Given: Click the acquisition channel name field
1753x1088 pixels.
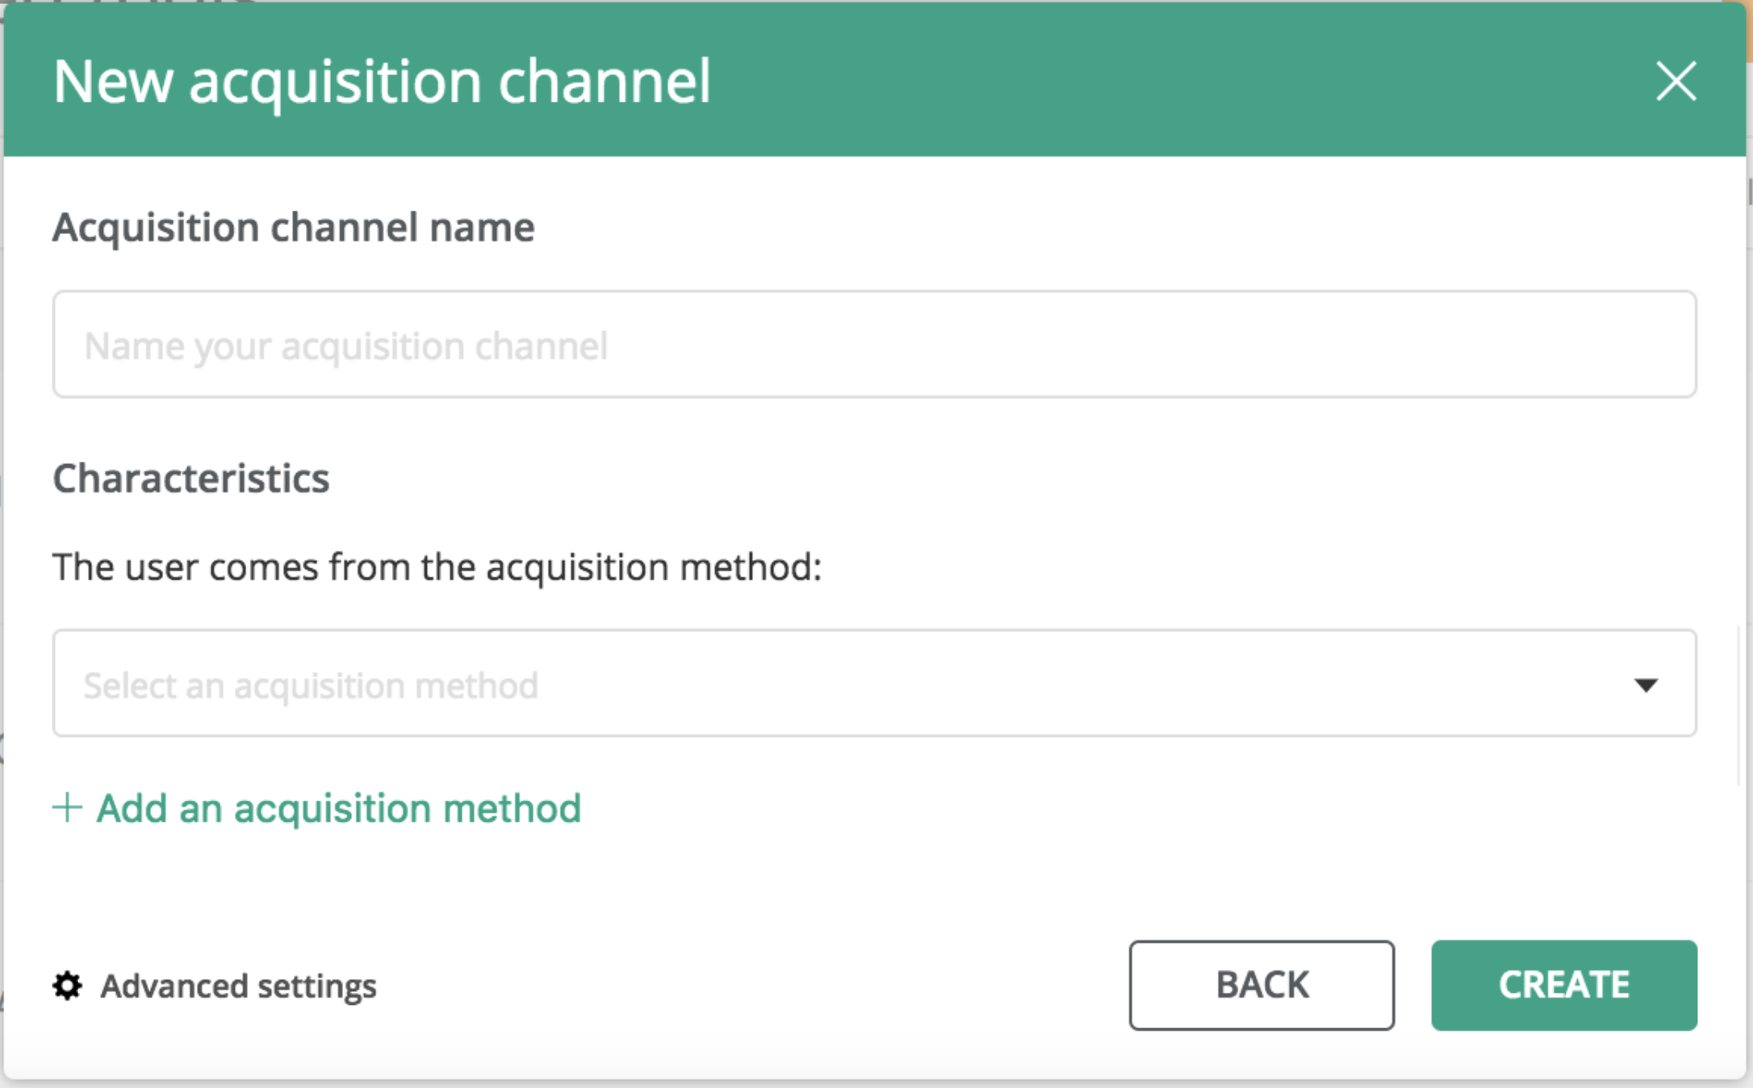Looking at the screenshot, I should (x=874, y=344).
